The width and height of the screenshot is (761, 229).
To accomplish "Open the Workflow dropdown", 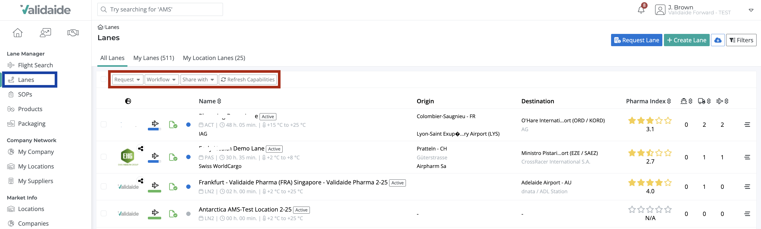I will 161,80.
